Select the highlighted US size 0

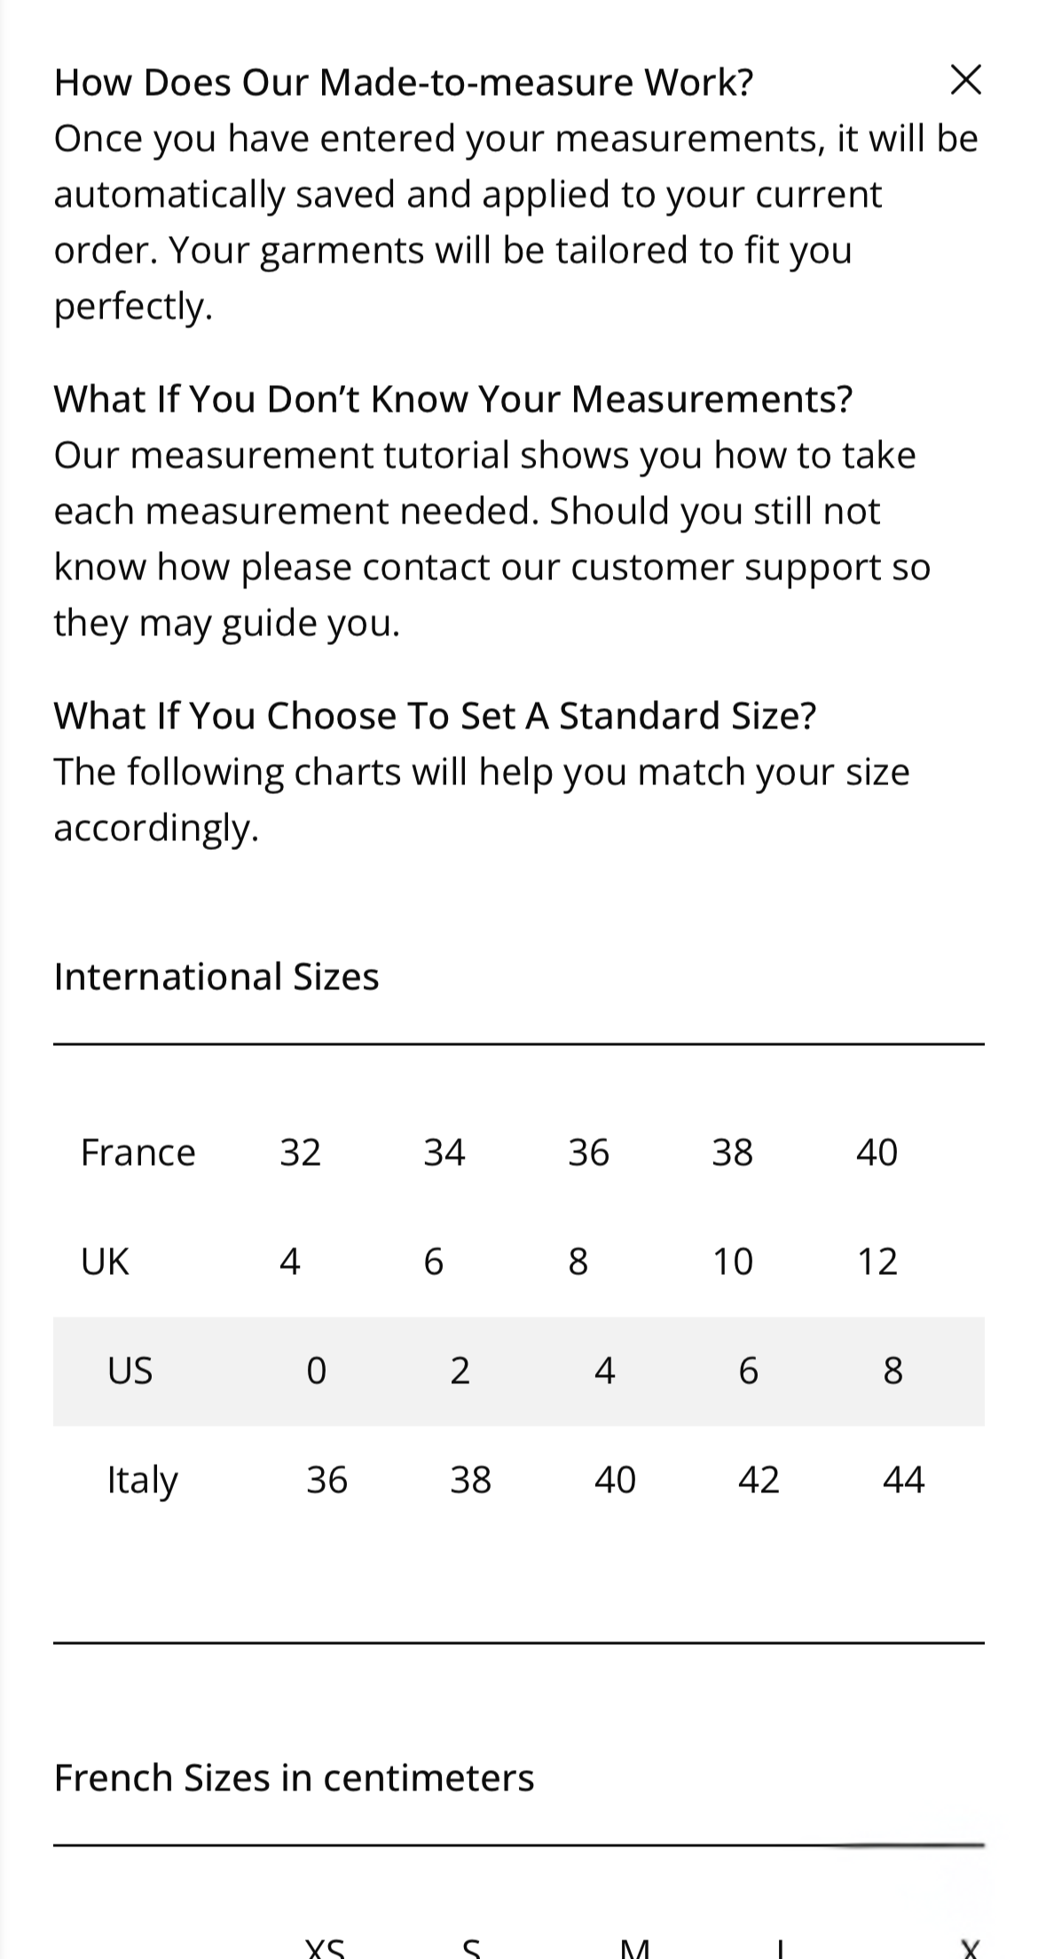click(316, 1371)
